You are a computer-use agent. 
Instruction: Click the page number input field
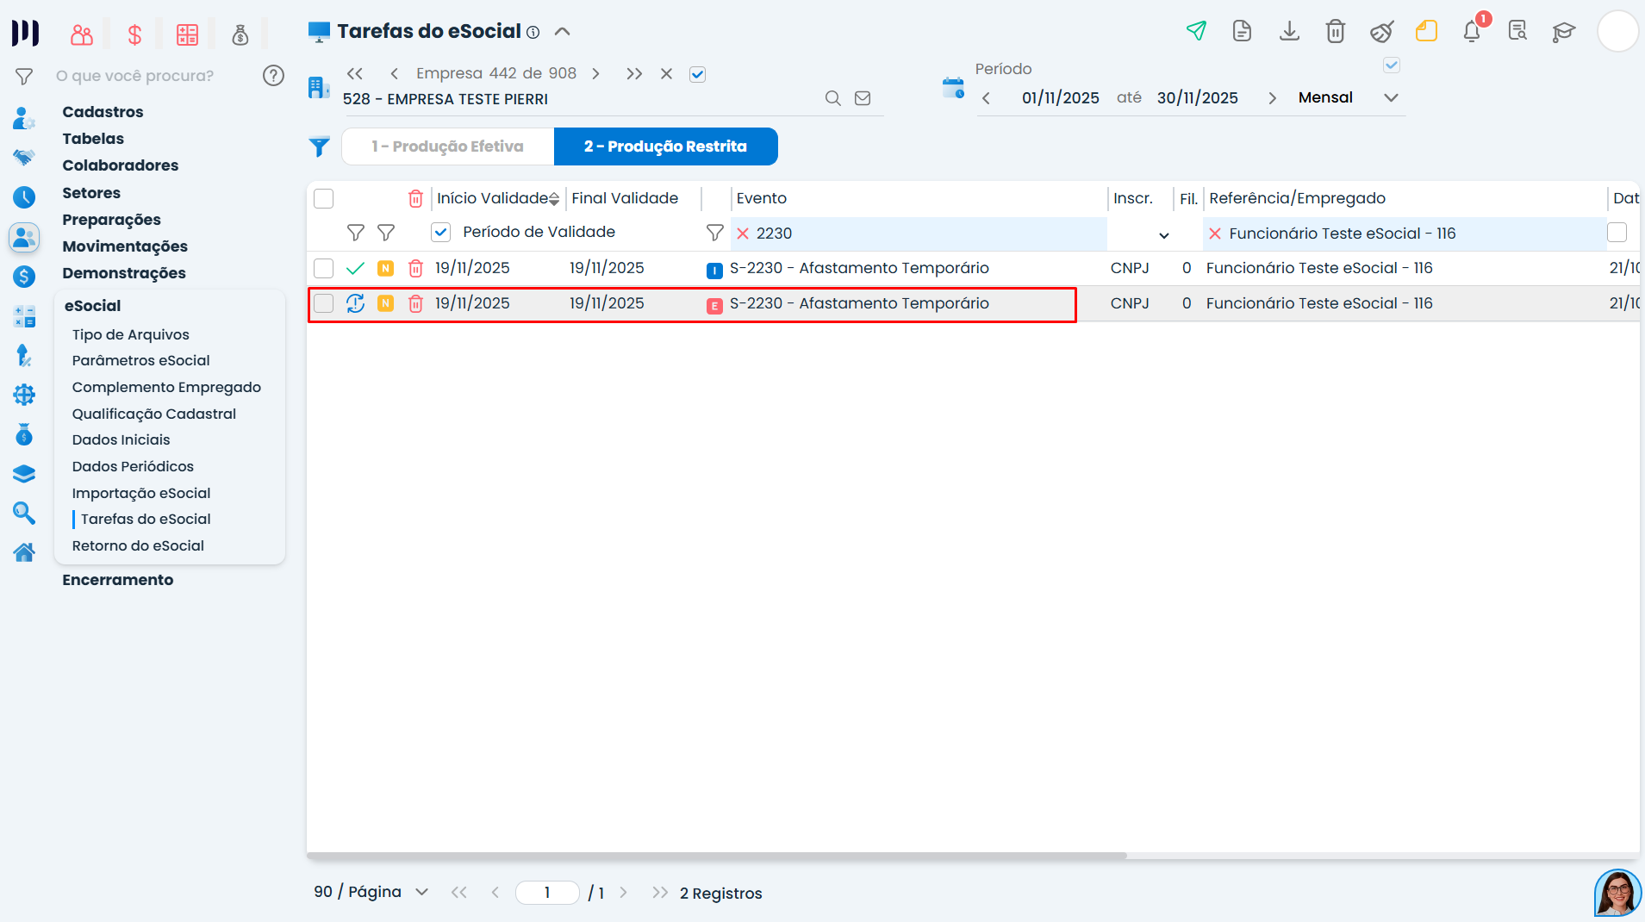pyautogui.click(x=547, y=893)
